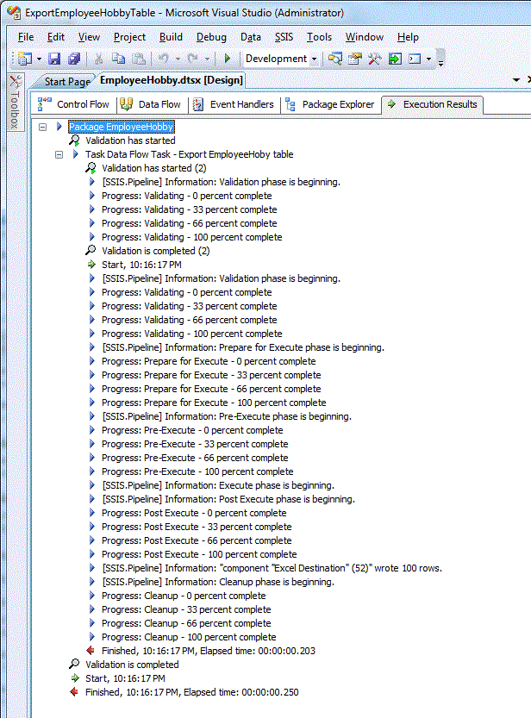The image size is (531, 718).
Task: Open the File menu
Action: (26, 37)
